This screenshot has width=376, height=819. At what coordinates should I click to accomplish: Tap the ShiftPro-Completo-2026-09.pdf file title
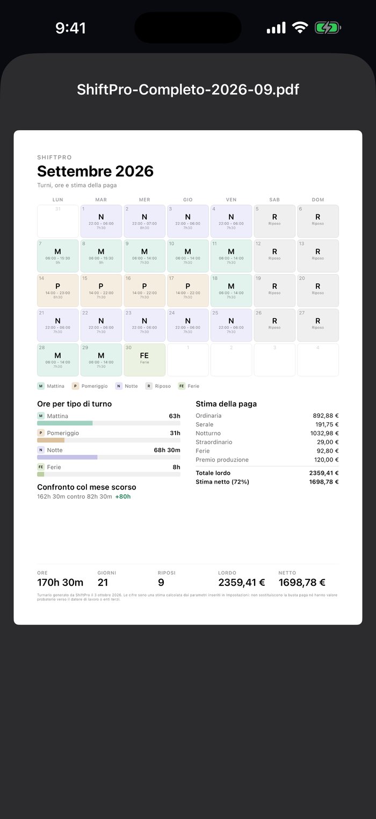(188, 89)
